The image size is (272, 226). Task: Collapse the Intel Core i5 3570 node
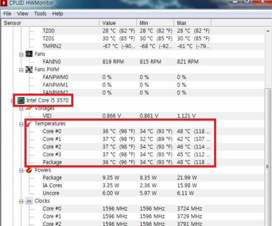(x=12, y=101)
